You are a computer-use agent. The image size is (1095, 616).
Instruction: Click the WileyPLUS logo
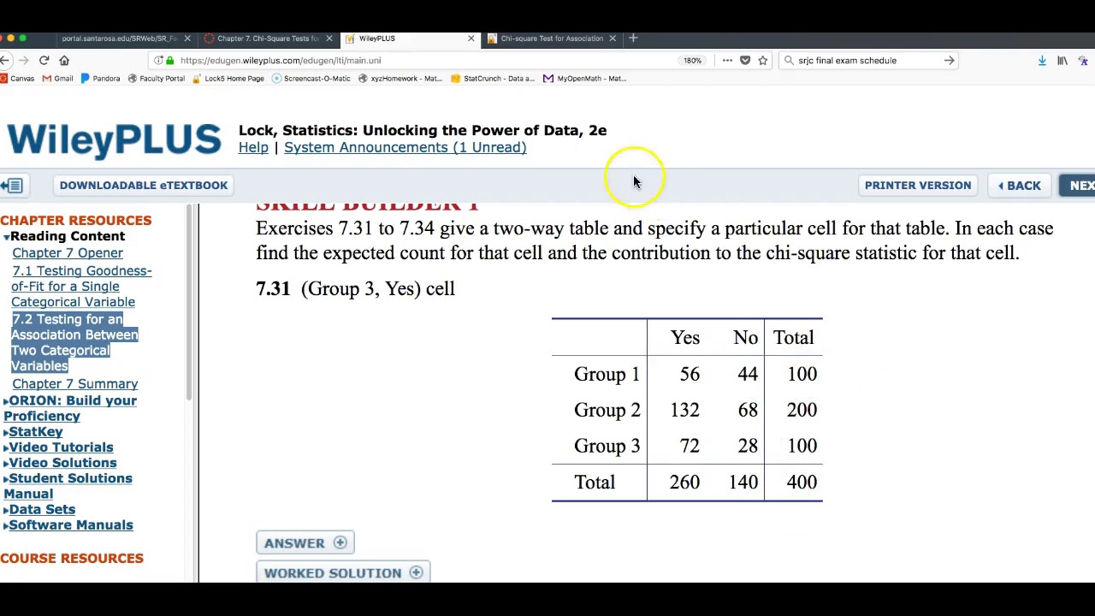(114, 140)
